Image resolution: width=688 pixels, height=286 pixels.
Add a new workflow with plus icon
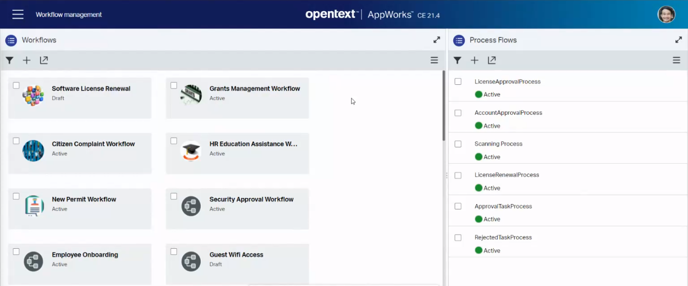27,60
